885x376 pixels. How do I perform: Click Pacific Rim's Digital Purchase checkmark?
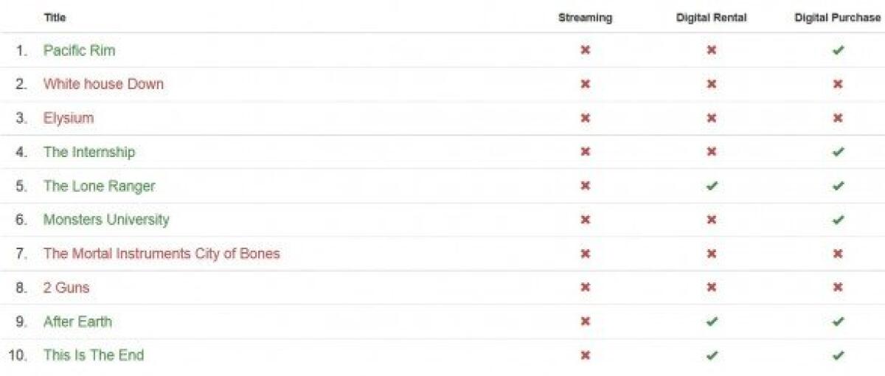tap(838, 51)
